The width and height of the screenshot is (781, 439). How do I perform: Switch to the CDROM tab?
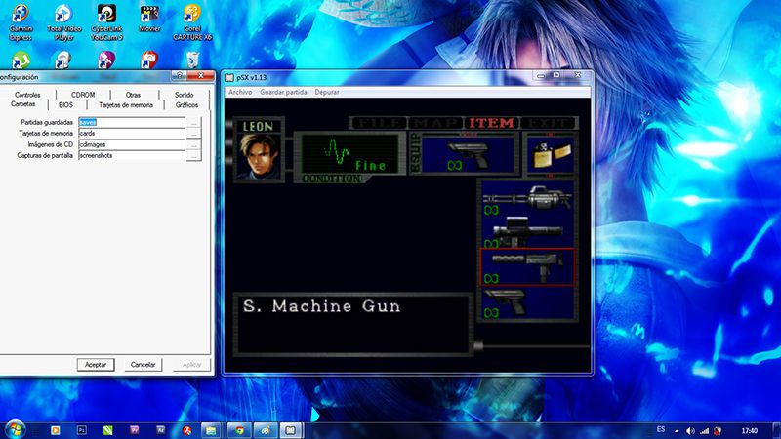[x=83, y=95]
